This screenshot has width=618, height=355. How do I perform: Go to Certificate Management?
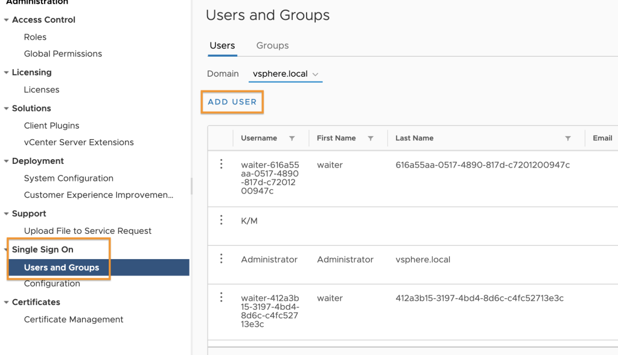[74, 319]
